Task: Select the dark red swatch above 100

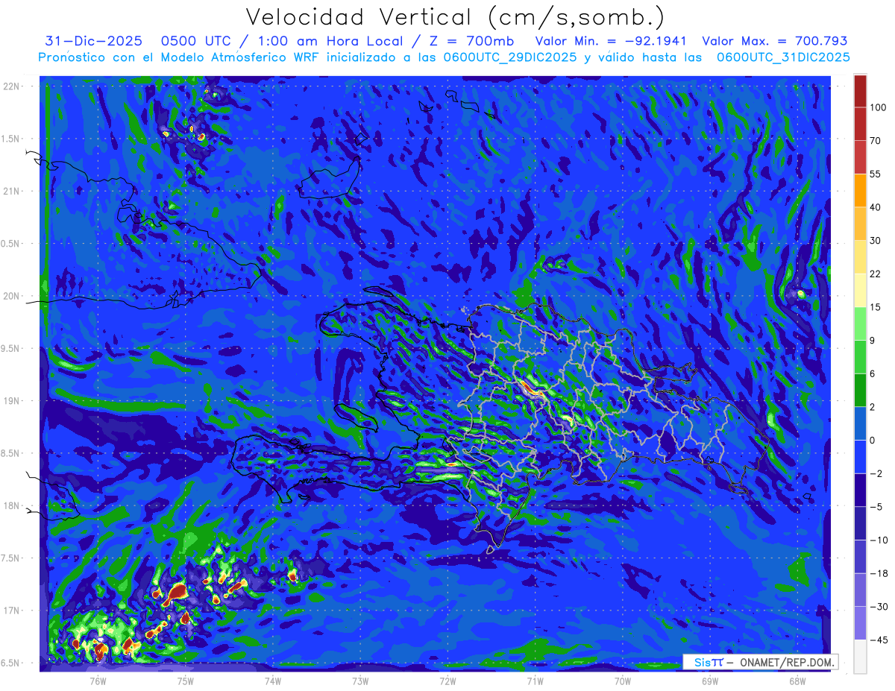Action: tap(860, 91)
